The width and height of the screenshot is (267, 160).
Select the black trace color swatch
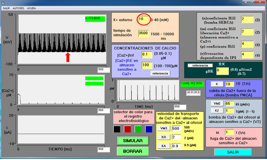click(x=117, y=129)
